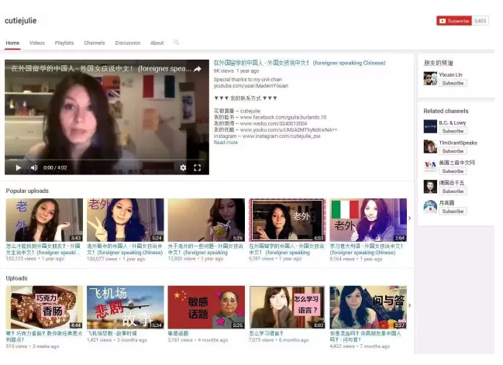Open the Italian flag thumbnail video
503x365 pixels.
tap(368, 220)
